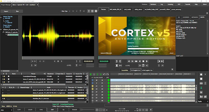Screen dimensions: 209x112
Task: Toggle green enable box for V1 track
Action: tap(109, 83)
